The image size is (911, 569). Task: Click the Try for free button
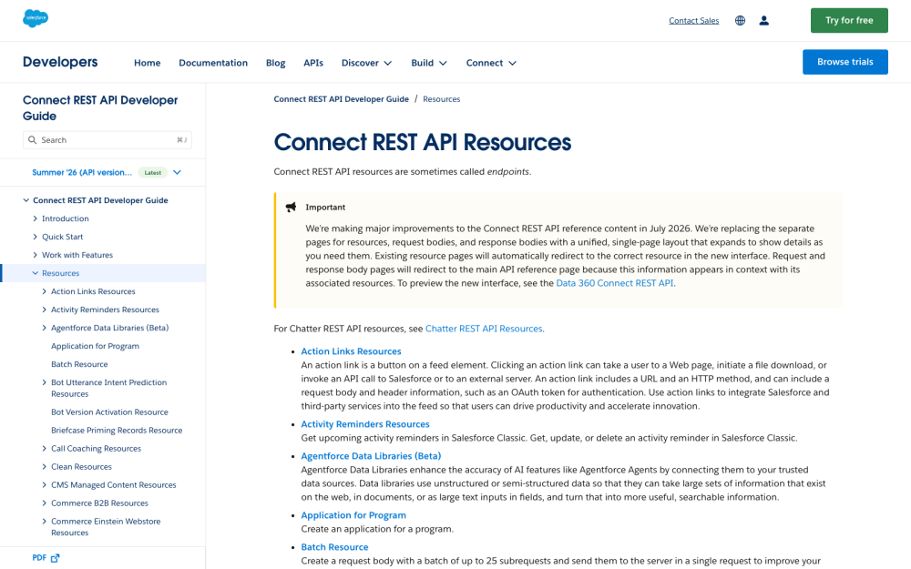coord(849,20)
